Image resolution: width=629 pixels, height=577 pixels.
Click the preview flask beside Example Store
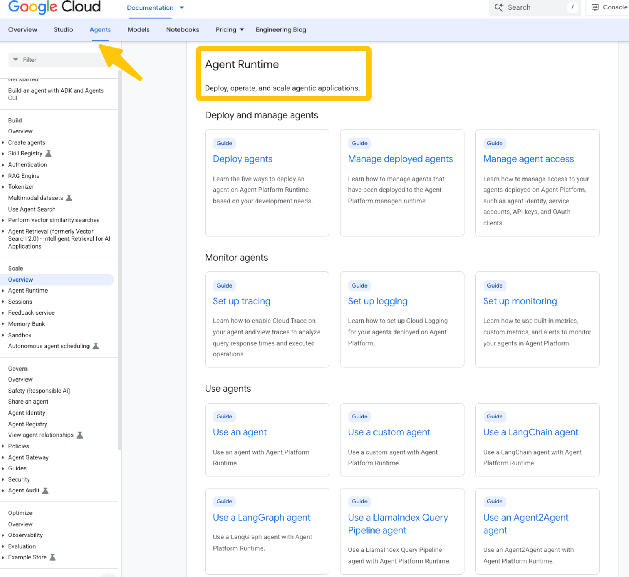pos(52,557)
